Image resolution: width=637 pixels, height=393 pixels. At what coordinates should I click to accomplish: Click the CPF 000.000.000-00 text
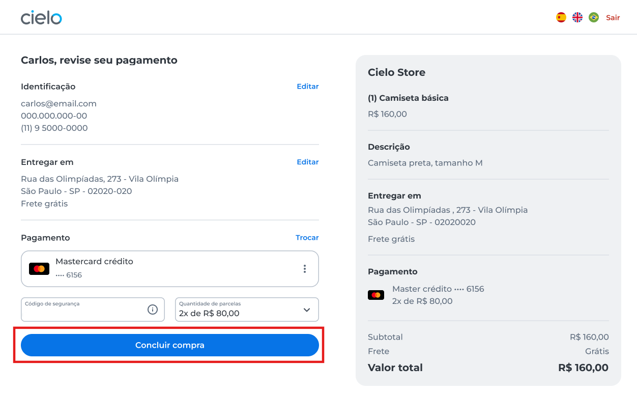tap(54, 116)
